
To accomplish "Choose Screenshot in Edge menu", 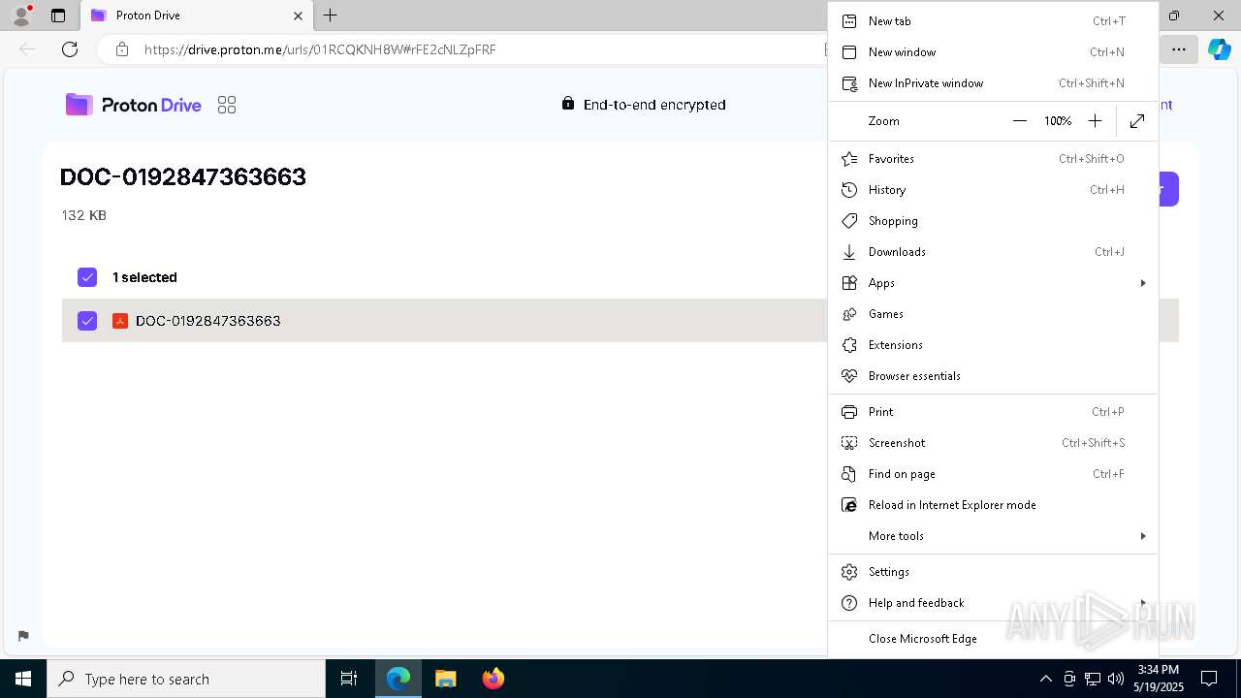I will coord(993,443).
